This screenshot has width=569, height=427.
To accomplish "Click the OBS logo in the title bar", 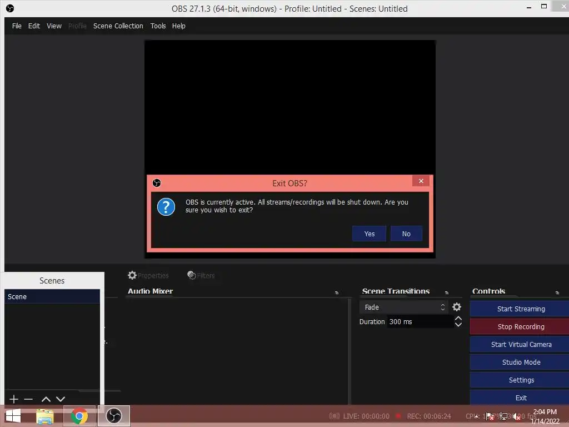I will [10, 8].
